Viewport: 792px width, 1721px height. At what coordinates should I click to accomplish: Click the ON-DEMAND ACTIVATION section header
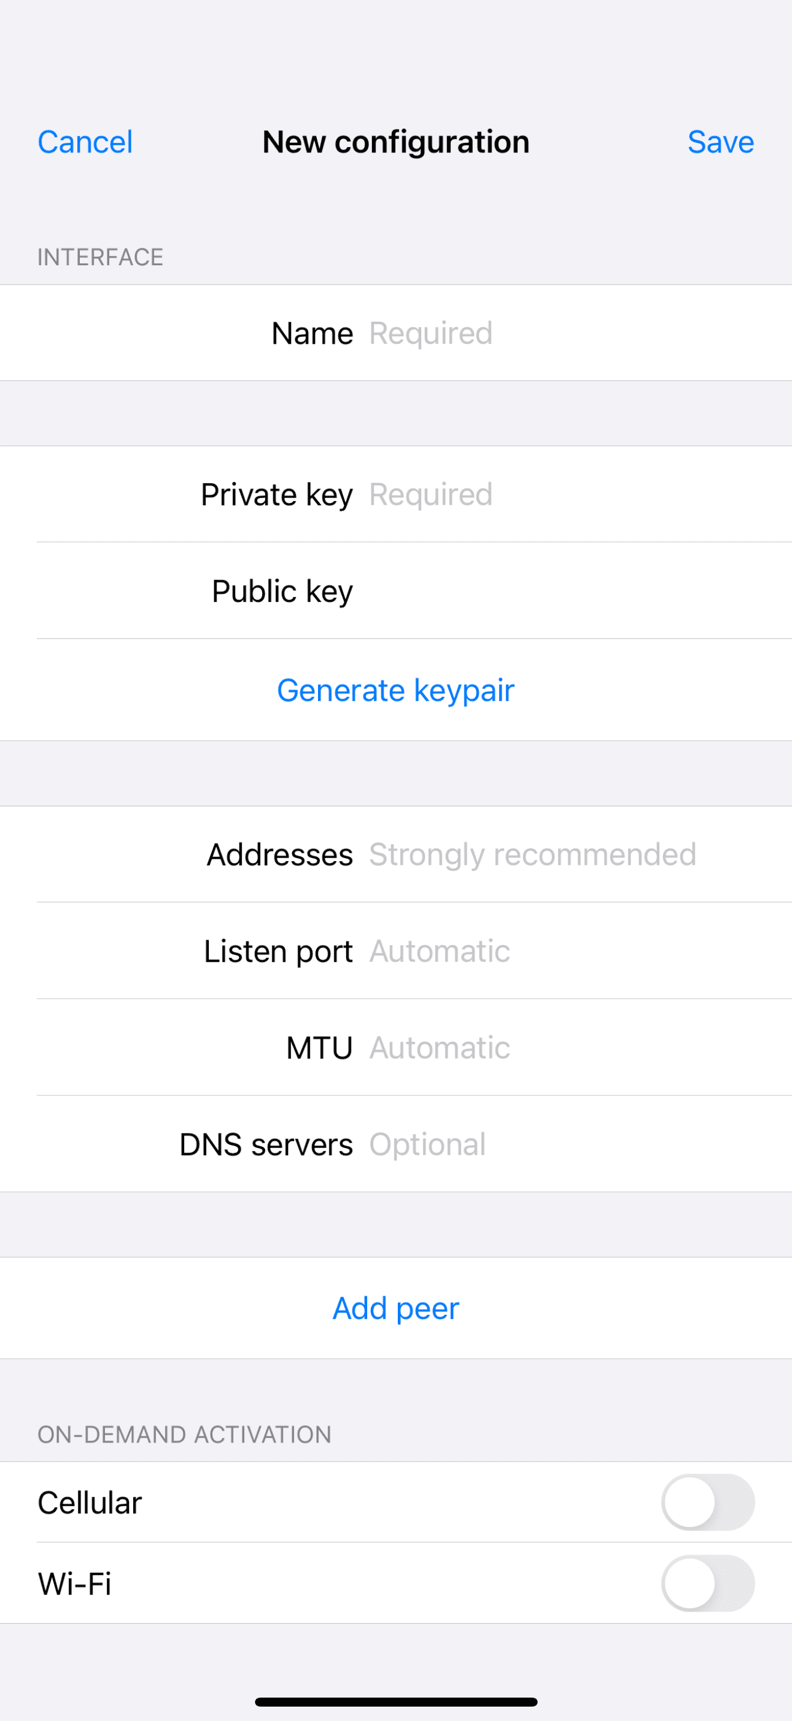pyautogui.click(x=184, y=1434)
